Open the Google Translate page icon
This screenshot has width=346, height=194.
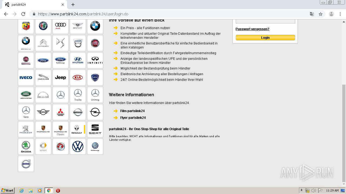(x=312, y=14)
